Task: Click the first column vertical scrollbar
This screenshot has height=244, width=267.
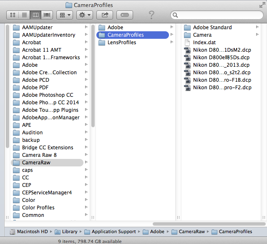Action: click(x=8, y=86)
